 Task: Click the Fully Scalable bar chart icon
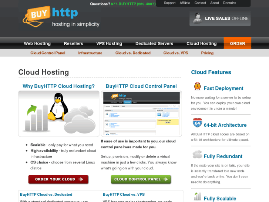tap(197, 196)
